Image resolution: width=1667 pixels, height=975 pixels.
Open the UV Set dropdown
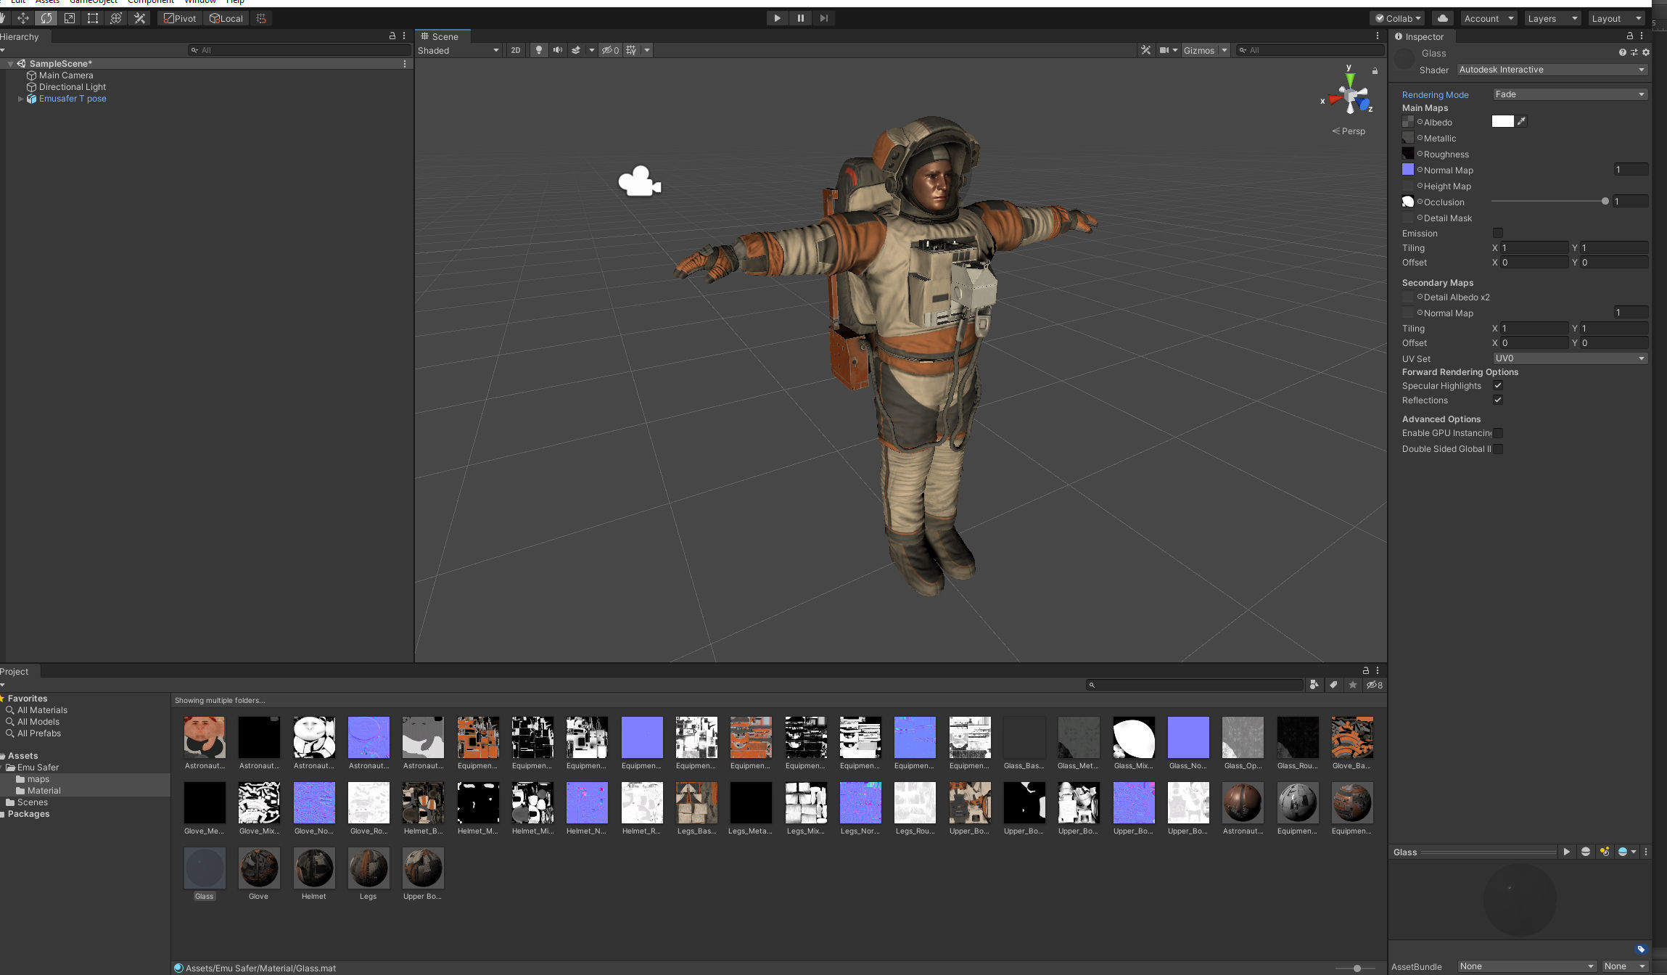pyautogui.click(x=1570, y=358)
